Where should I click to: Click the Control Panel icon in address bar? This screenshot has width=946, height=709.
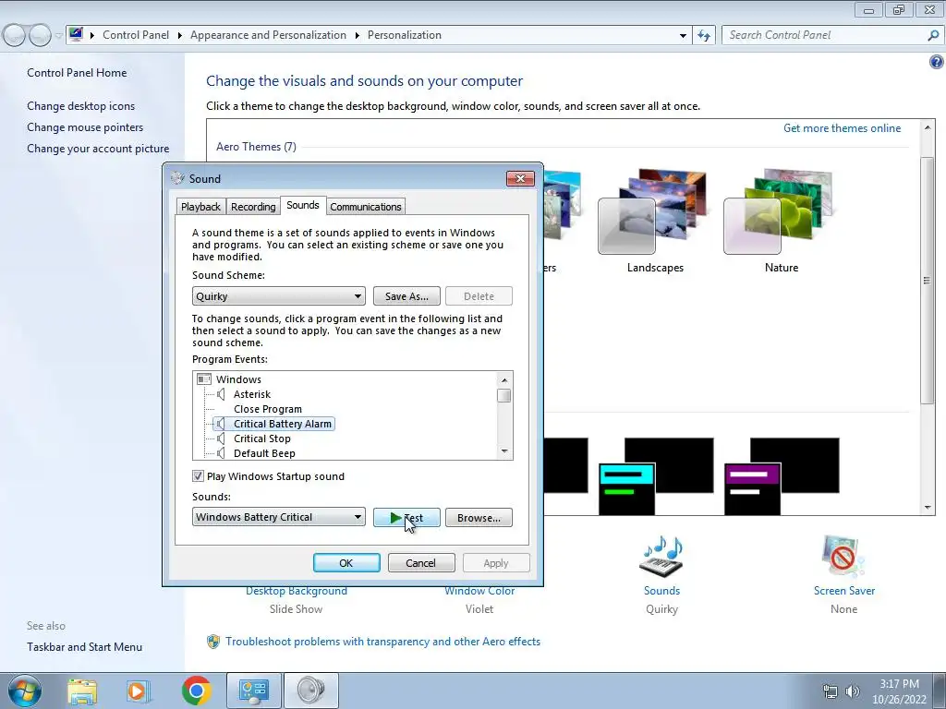tap(76, 35)
